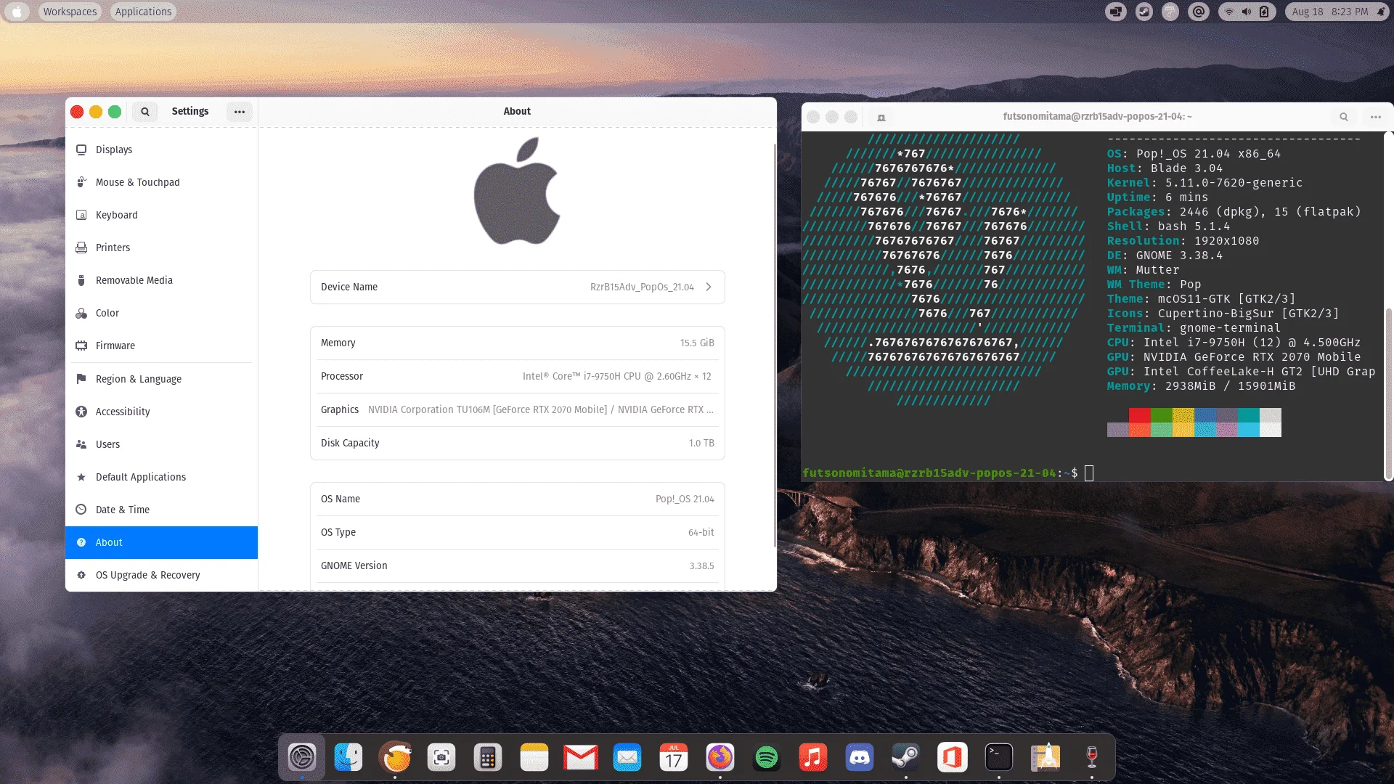Viewport: 1394px width, 784px height.
Task: Click the yellow neofetch color block
Action: click(1183, 415)
